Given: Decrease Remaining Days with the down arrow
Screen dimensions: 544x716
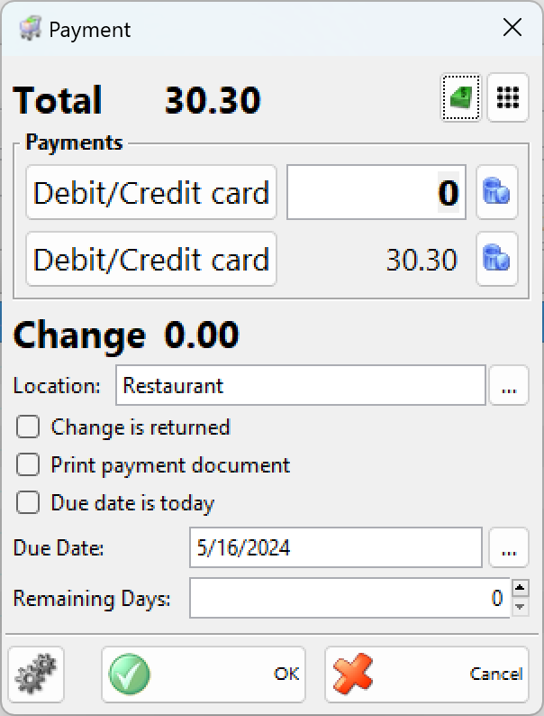Looking at the screenshot, I should click(520, 608).
